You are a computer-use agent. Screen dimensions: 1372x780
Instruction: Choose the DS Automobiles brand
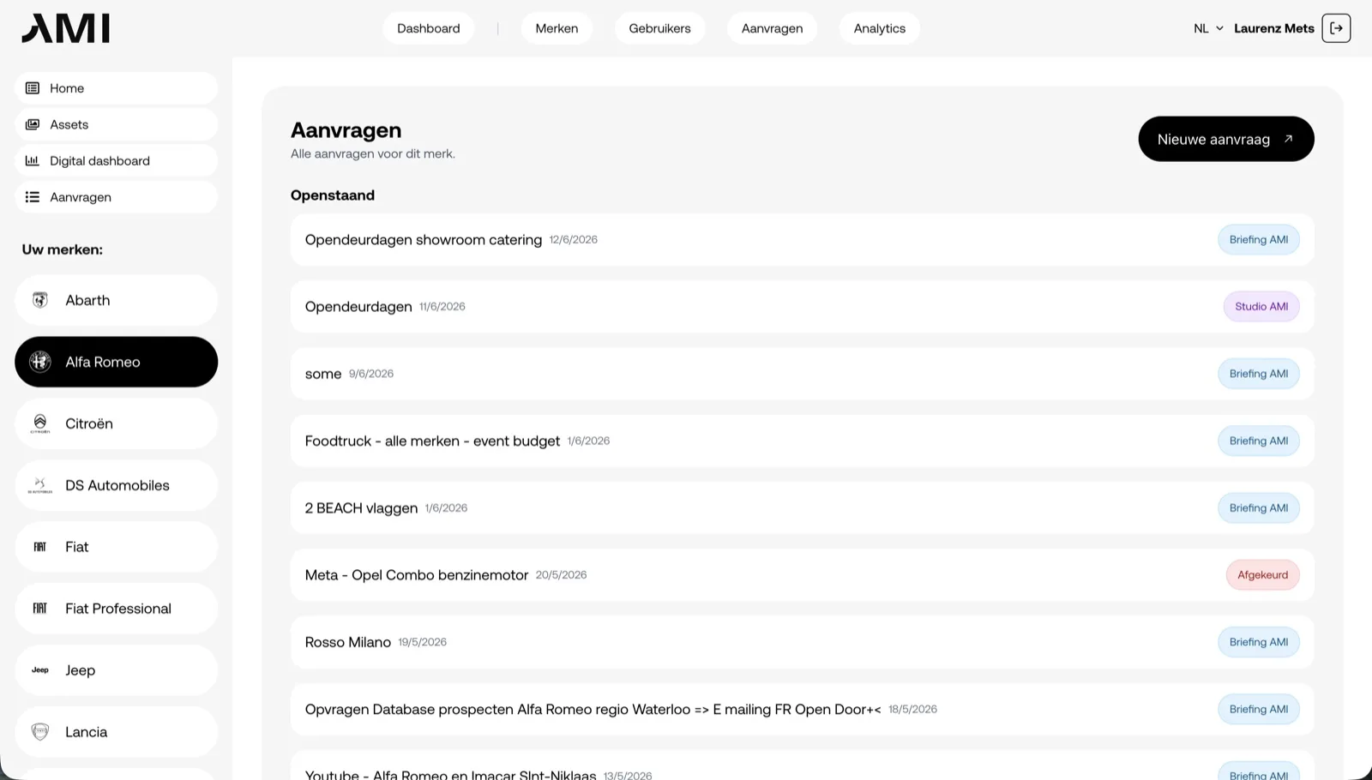(x=116, y=485)
